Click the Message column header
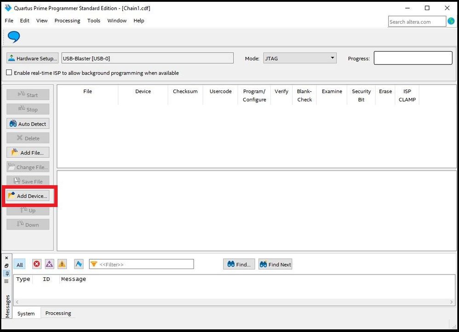Viewport: 459px width, 332px height. tap(74, 279)
